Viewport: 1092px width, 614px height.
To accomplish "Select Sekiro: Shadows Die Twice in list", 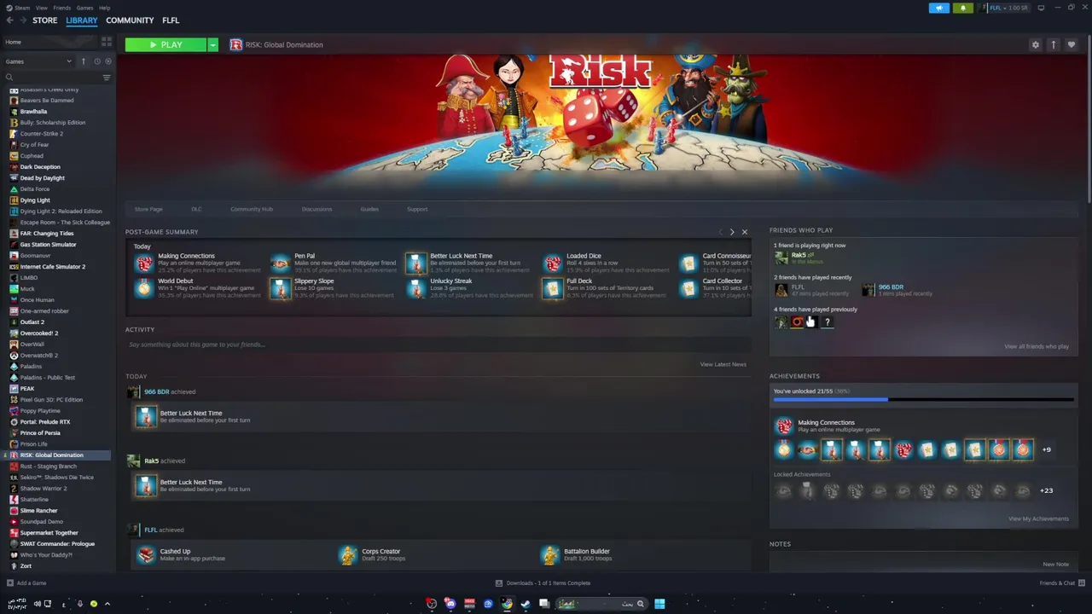I will pyautogui.click(x=56, y=478).
